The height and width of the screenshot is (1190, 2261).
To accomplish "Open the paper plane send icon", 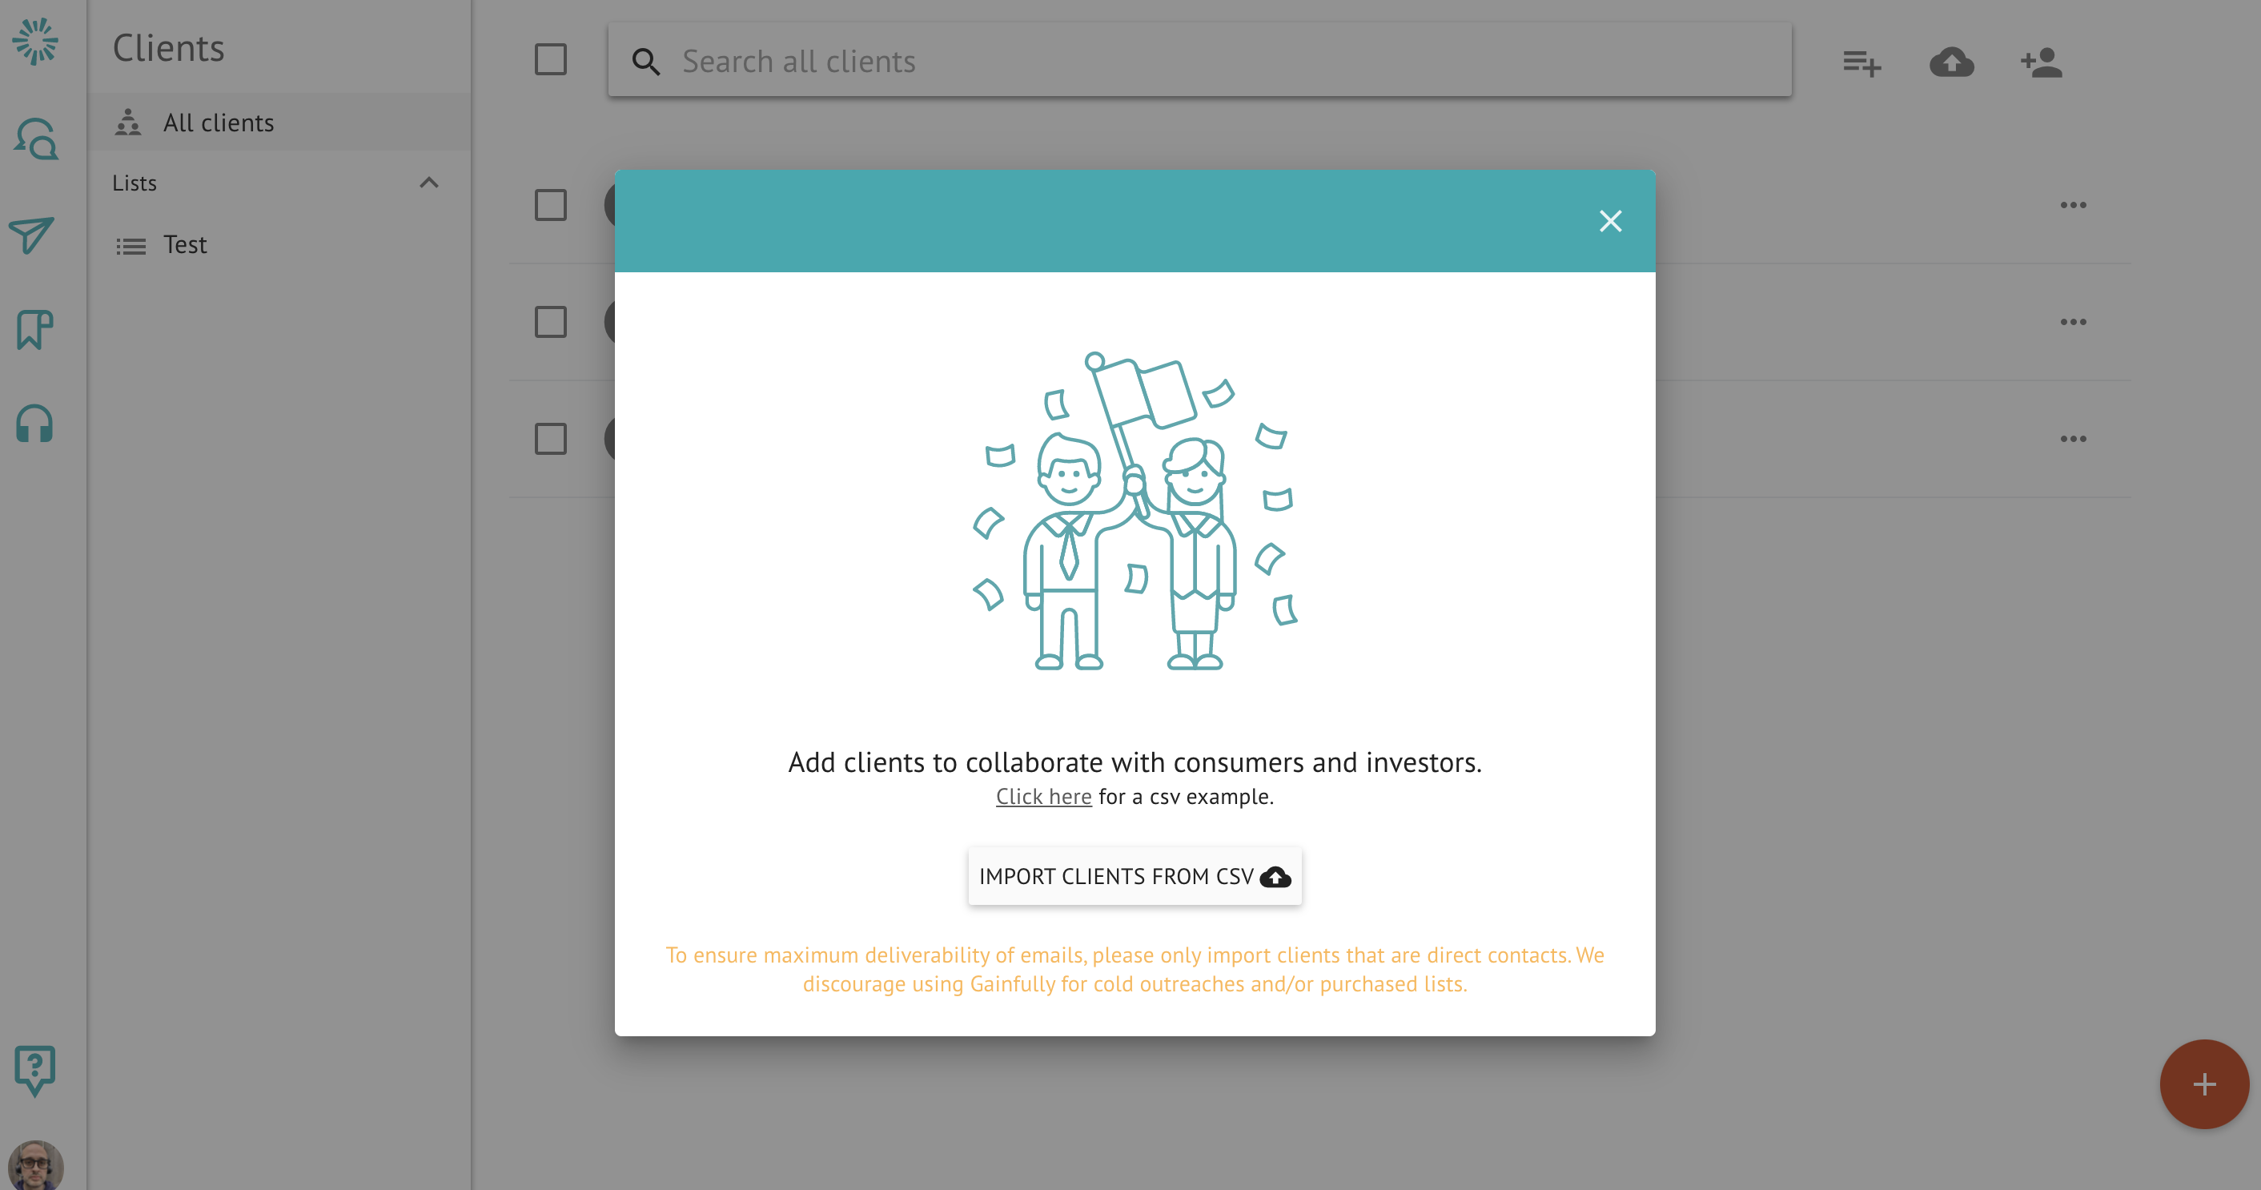I will (x=33, y=235).
